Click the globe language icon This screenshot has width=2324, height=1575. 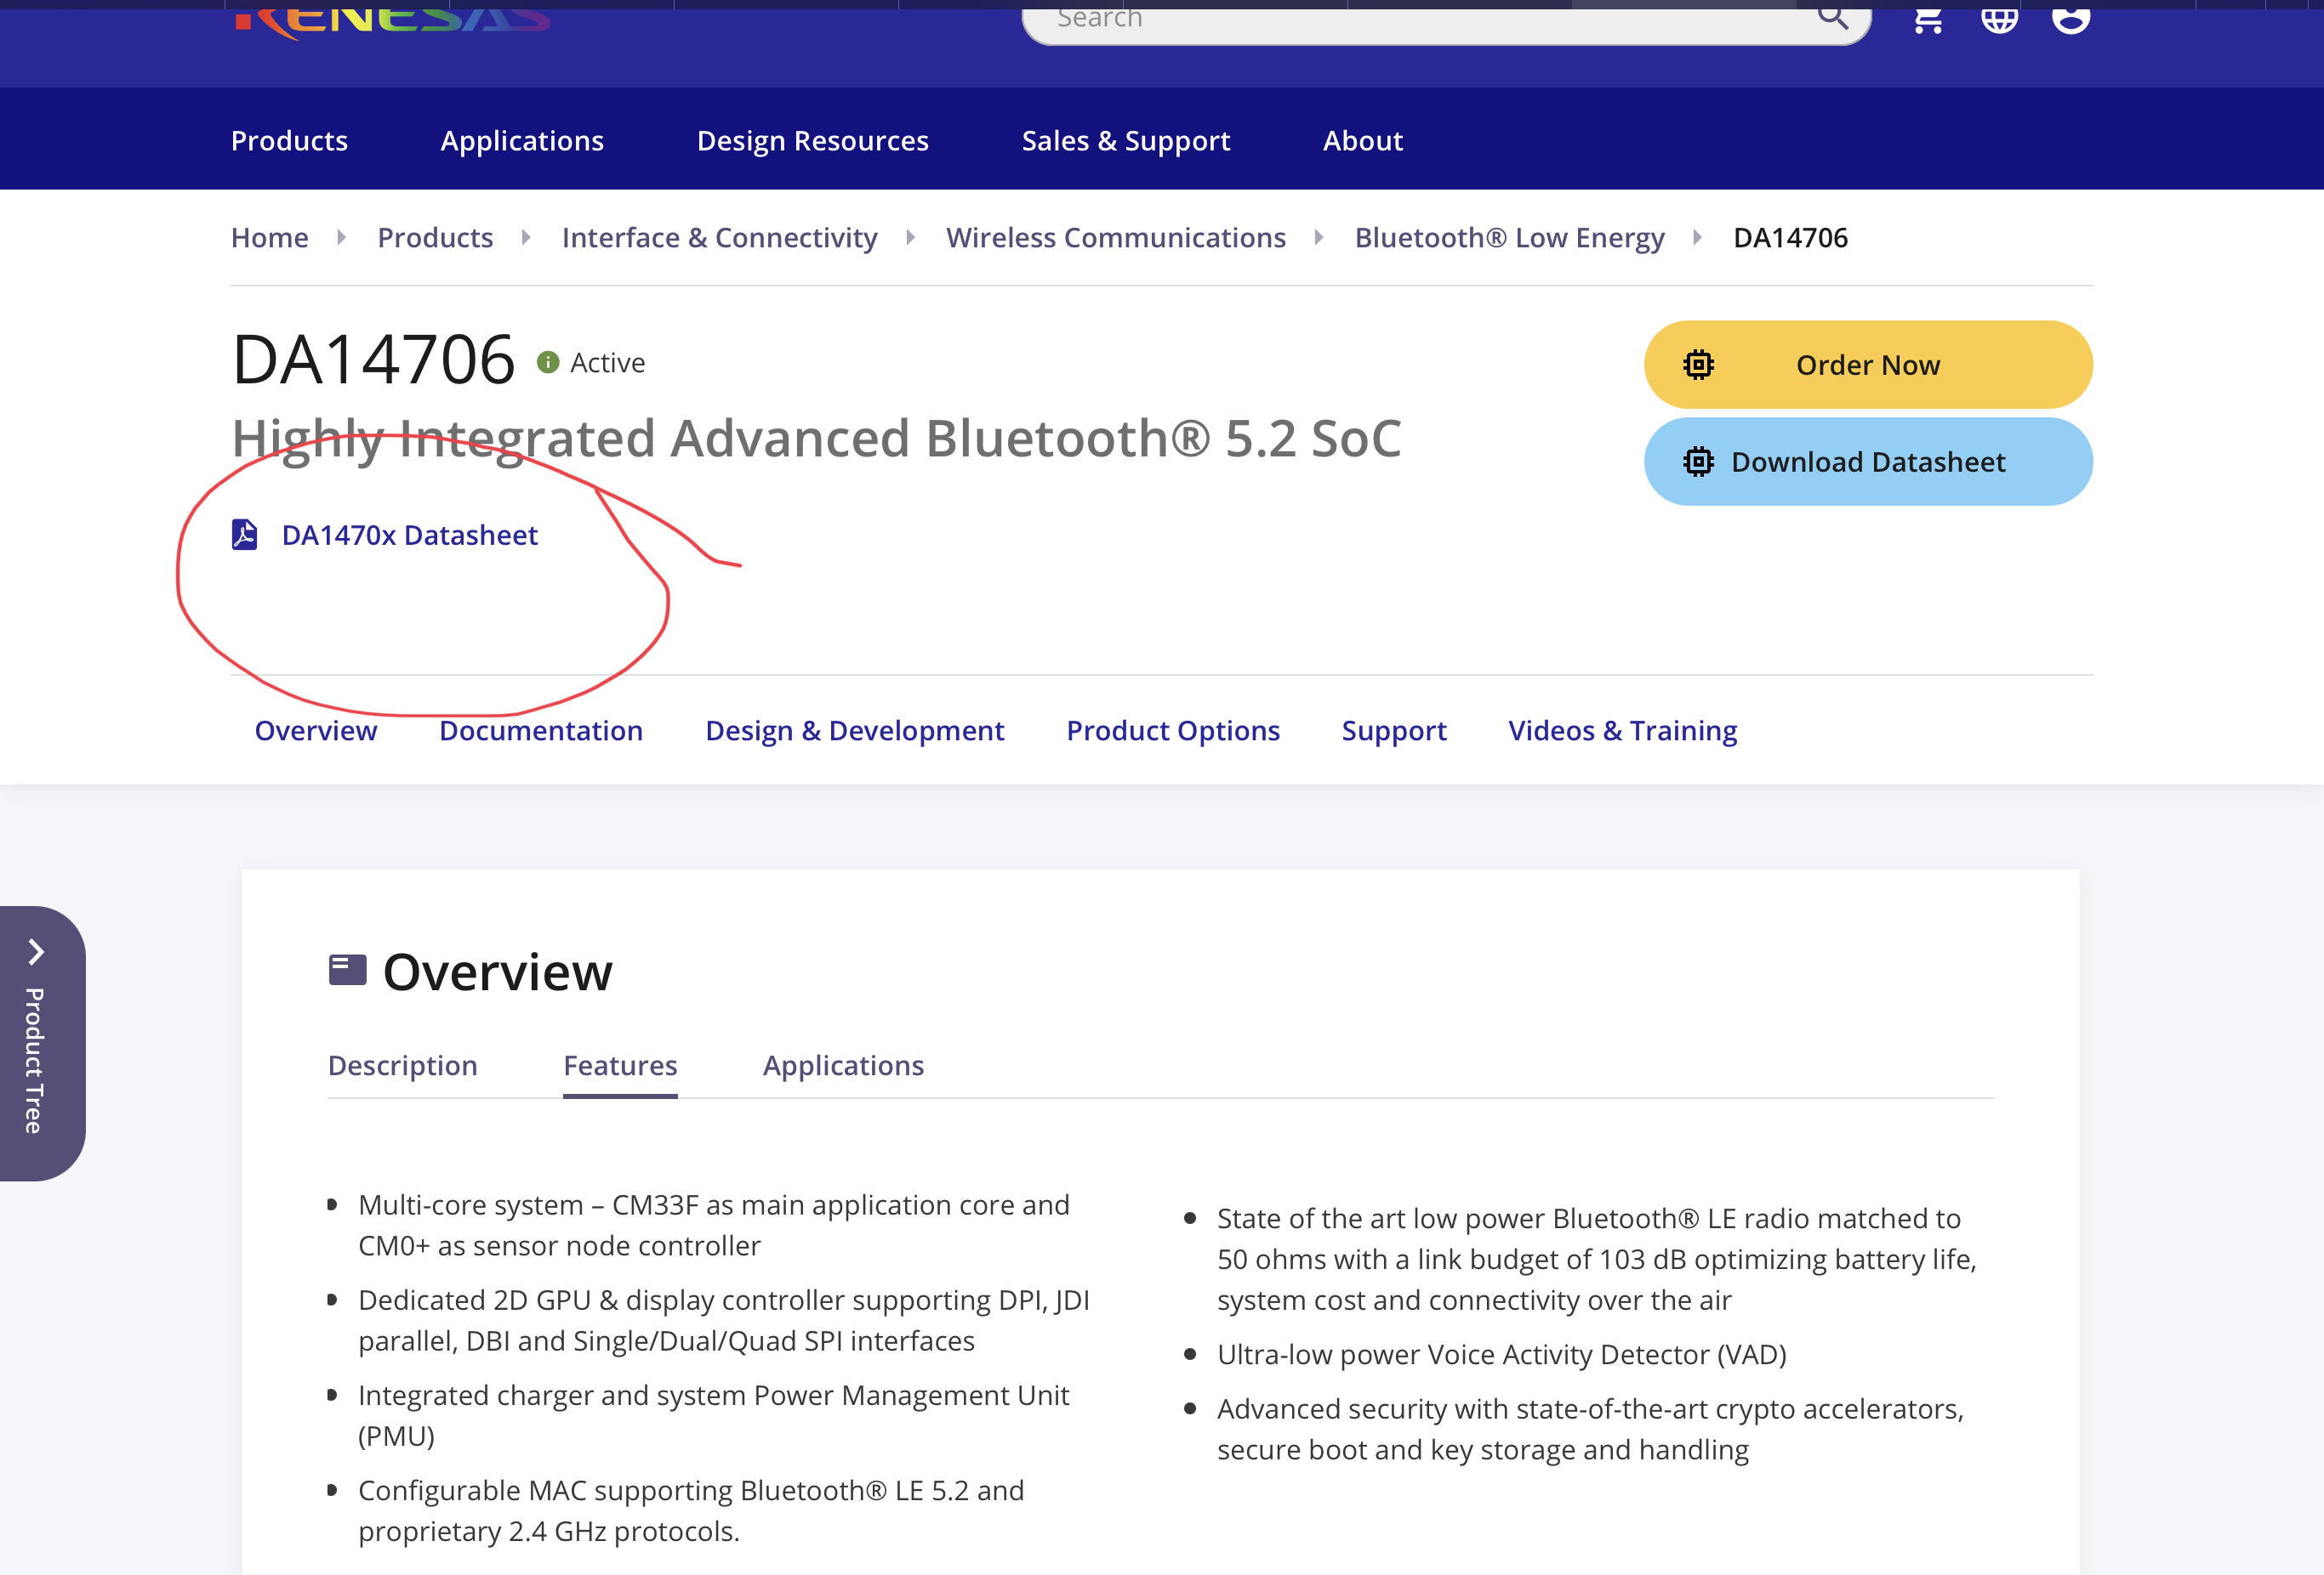[1999, 18]
